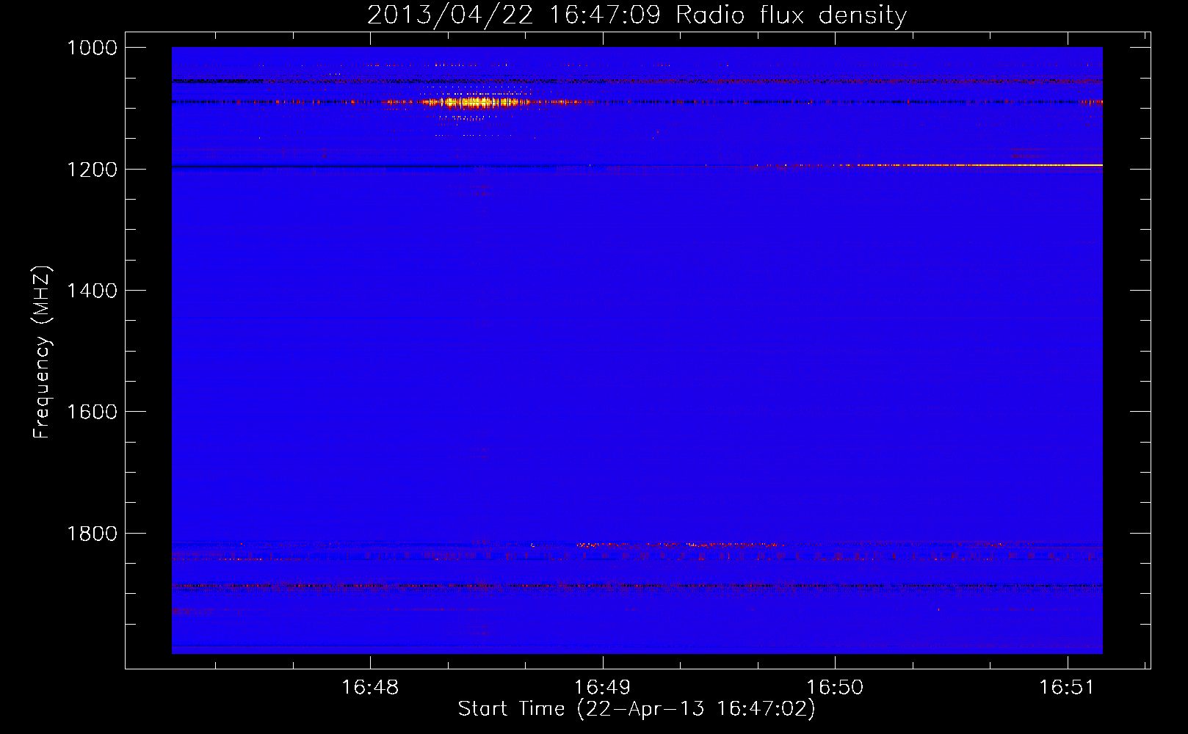
Task: Click the 16:48 time tick label
Action: coord(370,688)
